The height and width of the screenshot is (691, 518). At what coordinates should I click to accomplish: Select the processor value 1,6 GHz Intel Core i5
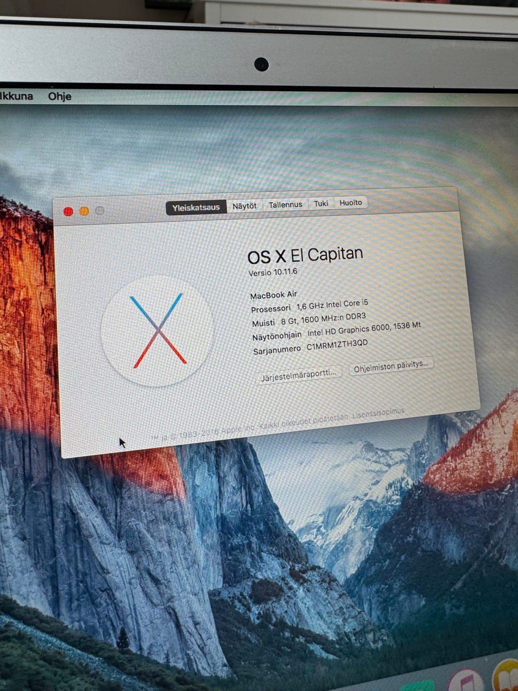[332, 305]
